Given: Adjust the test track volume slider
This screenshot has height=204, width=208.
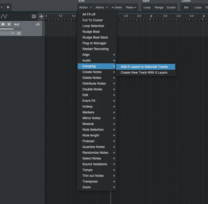Looking at the screenshot, I should (x=11, y=29).
